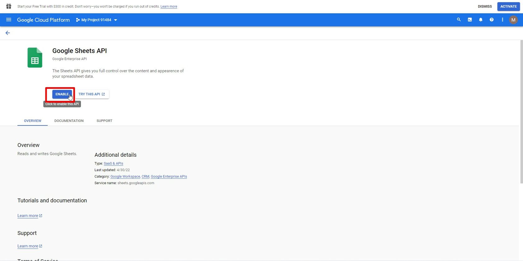Open the hamburger navigation menu
This screenshot has width=523, height=261.
tap(9, 20)
